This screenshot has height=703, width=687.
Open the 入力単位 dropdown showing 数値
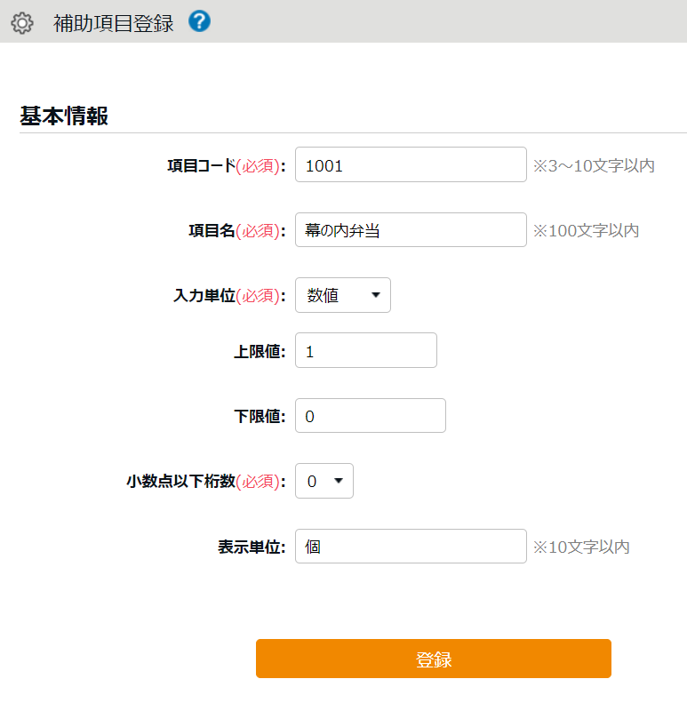pos(343,296)
